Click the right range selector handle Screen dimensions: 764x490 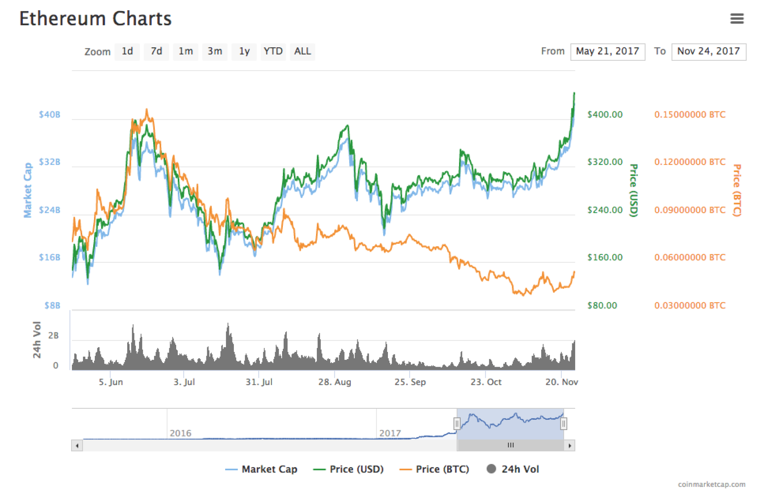pos(563,424)
